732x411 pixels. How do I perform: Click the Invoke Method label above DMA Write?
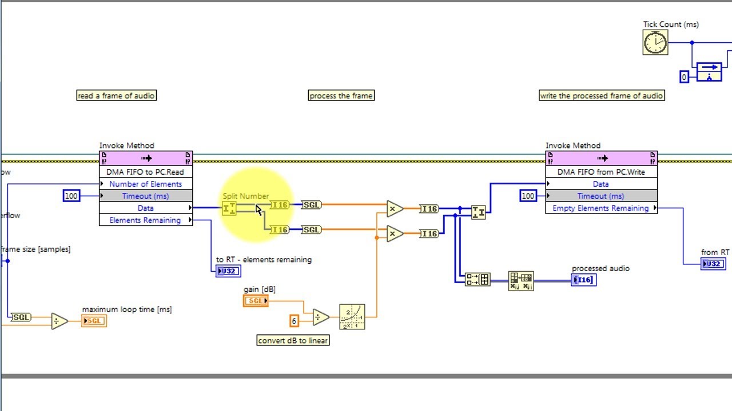573,146
